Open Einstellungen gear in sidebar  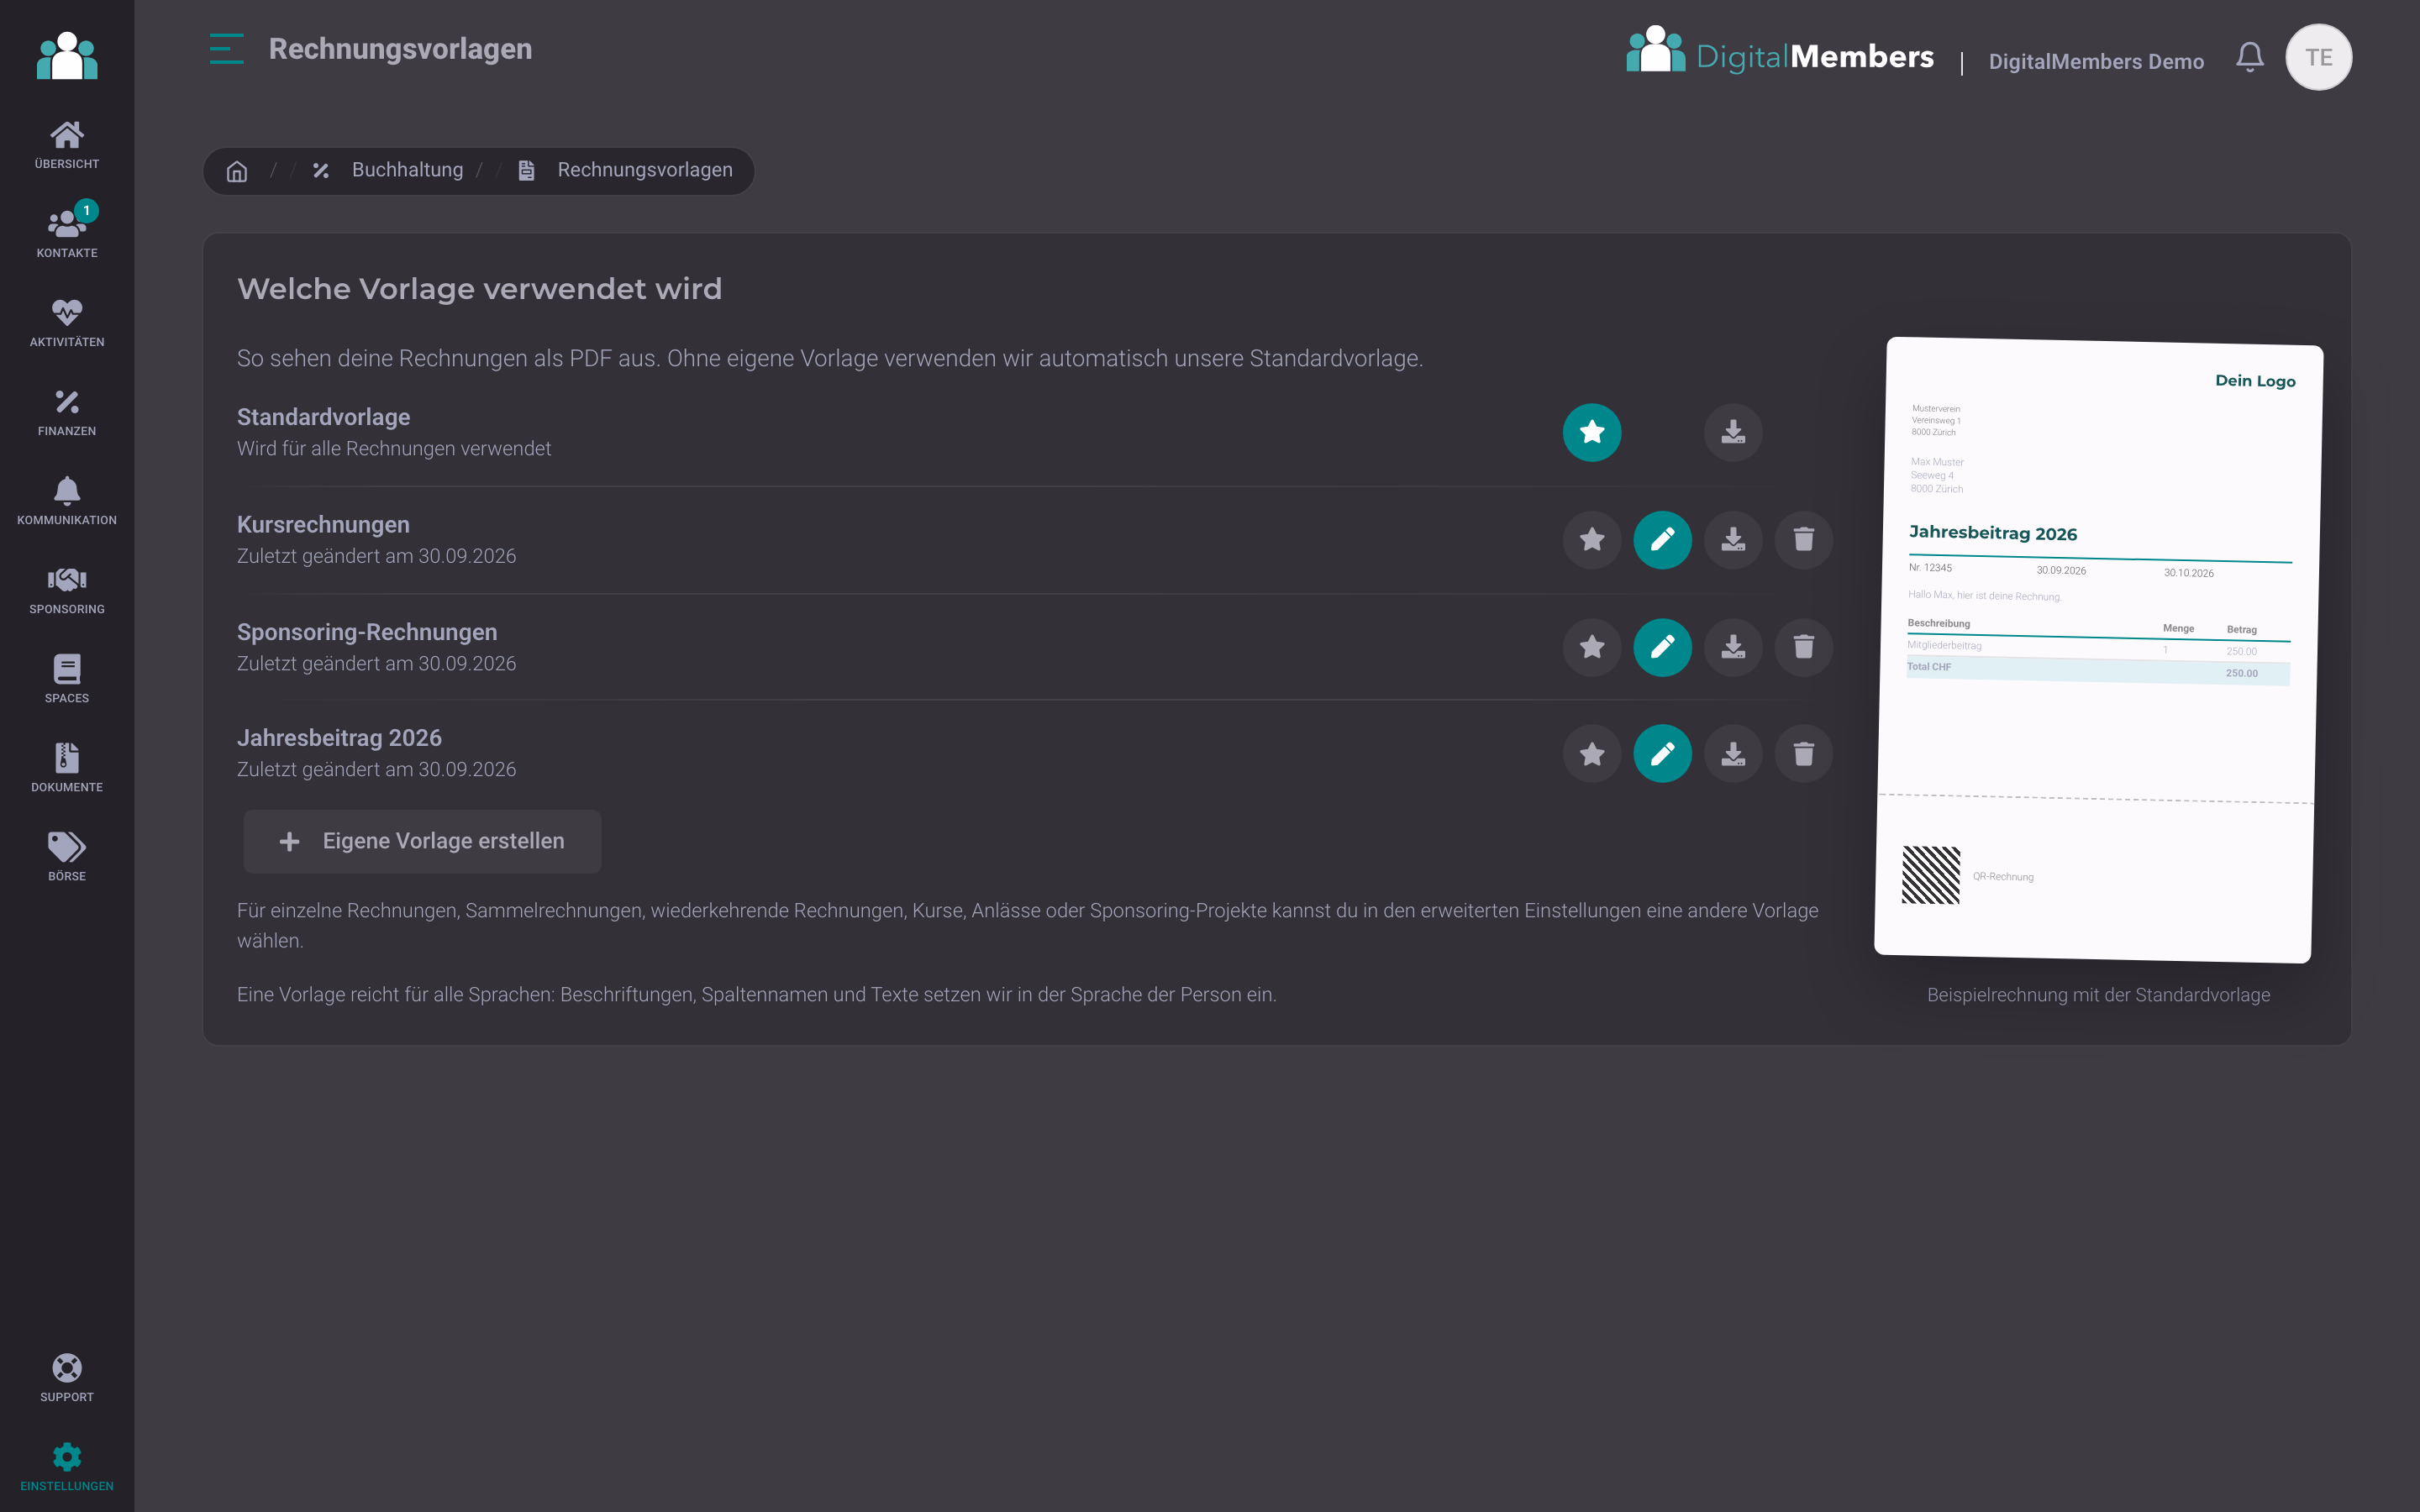67,1468
